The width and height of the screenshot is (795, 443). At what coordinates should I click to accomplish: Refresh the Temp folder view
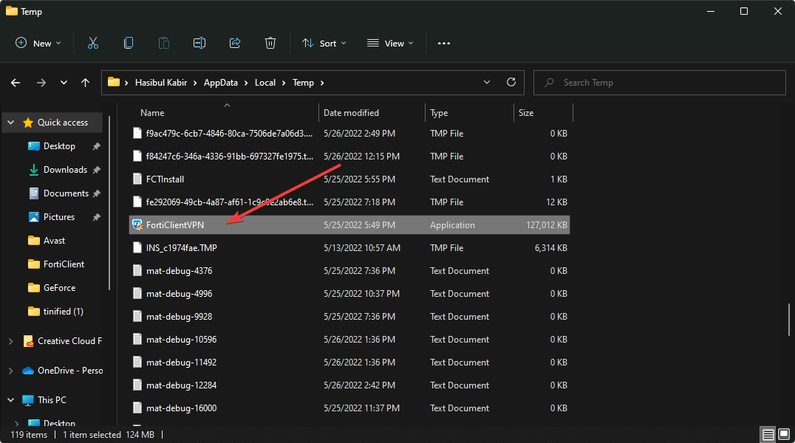pos(511,82)
